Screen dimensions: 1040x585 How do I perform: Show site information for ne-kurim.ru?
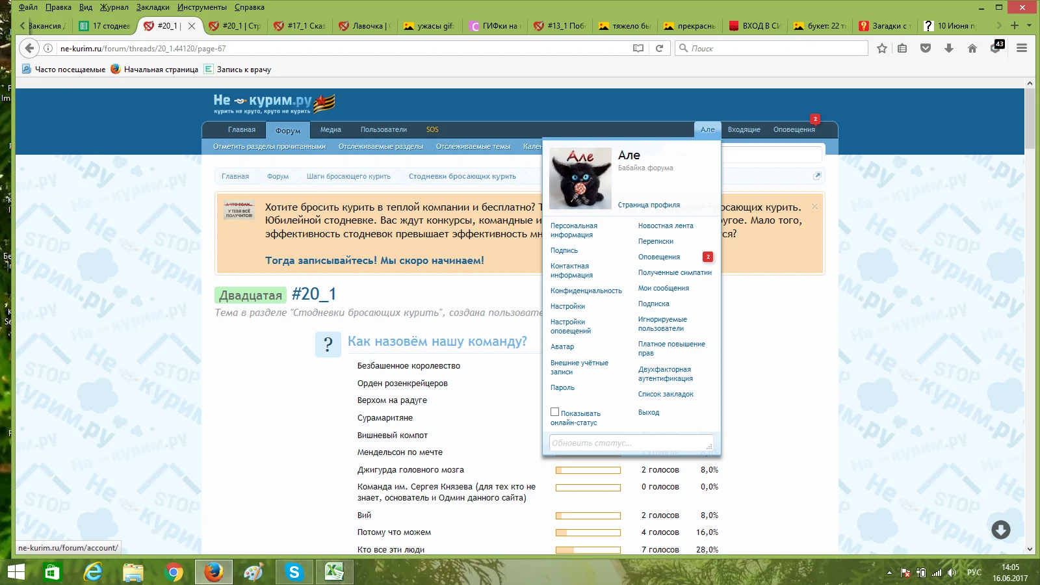[x=48, y=48]
